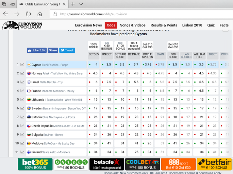The height and width of the screenshot is (174, 233).
Task: Open Bulgaria odds history chart icon
Action: (x=22, y=135)
